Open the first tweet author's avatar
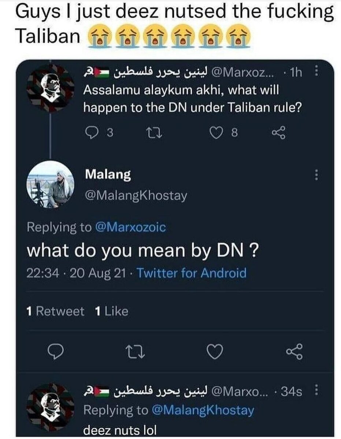This screenshot has width=341, height=439. coord(51,88)
